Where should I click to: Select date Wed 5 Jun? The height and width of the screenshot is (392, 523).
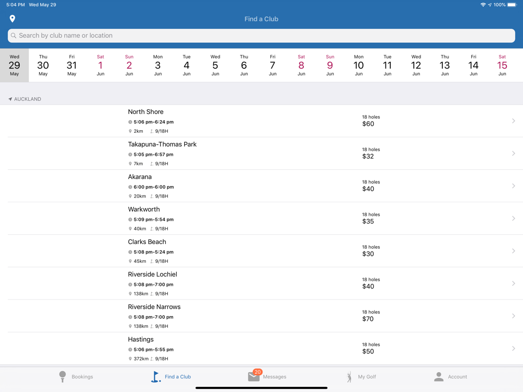[215, 65]
